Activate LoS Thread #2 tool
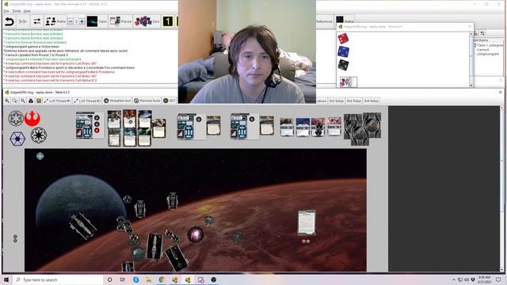 coord(87,101)
